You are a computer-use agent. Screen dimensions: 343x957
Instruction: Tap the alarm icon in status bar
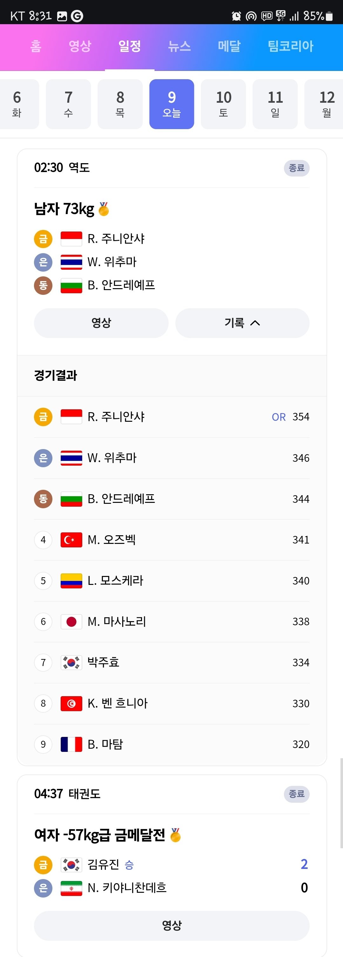point(236,16)
